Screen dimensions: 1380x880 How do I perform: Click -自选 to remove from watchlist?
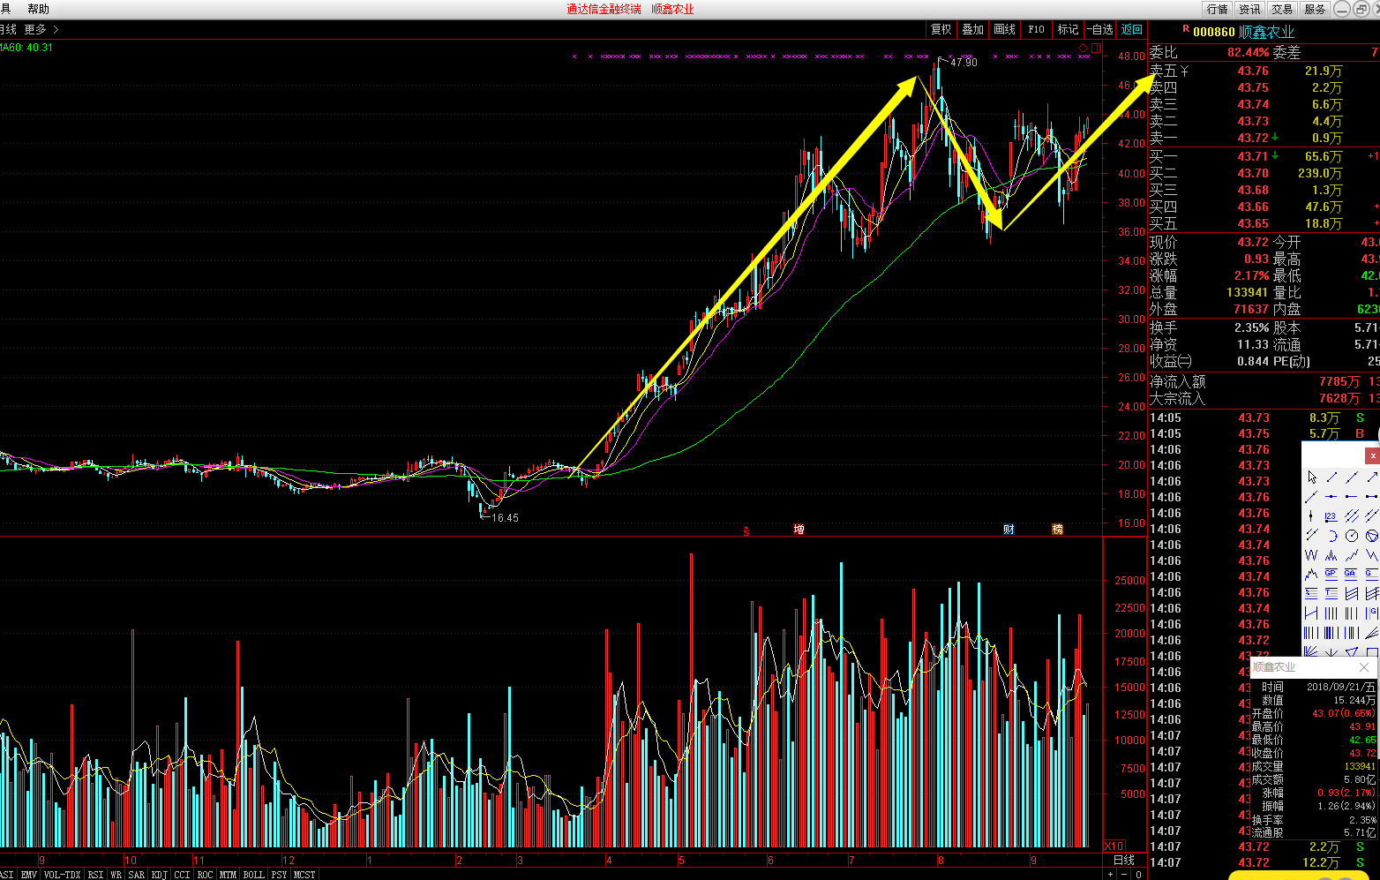1100,29
